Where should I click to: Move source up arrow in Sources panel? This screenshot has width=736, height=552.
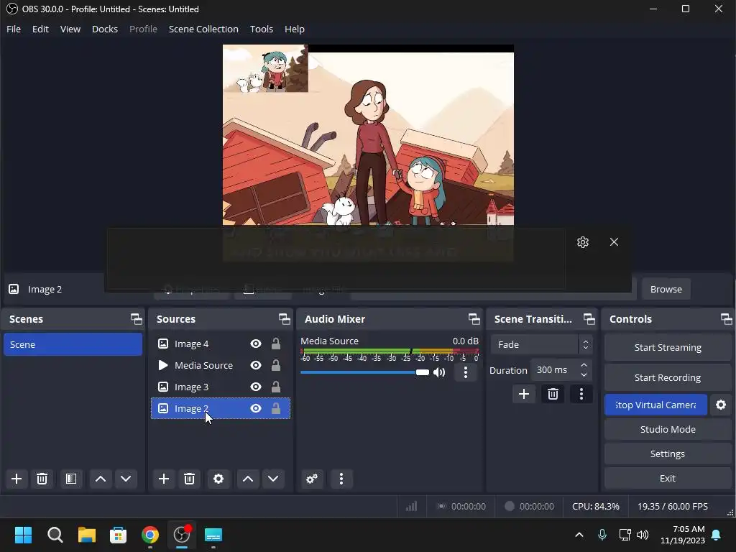coord(248,479)
